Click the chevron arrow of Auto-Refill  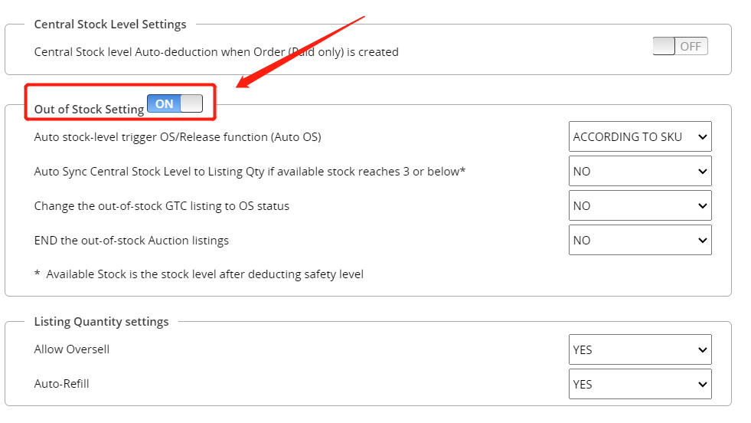pyautogui.click(x=702, y=384)
